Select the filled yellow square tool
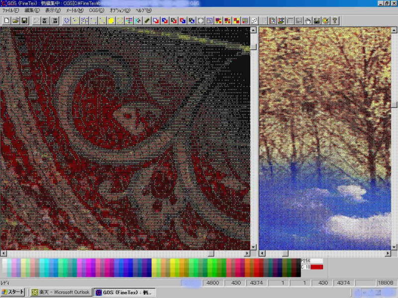Screen dimensions: 398x298 tap(111, 21)
